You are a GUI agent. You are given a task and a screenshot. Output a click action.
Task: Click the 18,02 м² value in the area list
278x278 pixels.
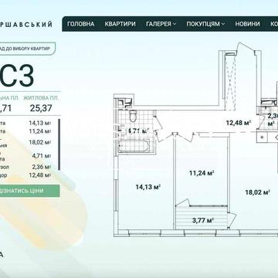pos(40,142)
